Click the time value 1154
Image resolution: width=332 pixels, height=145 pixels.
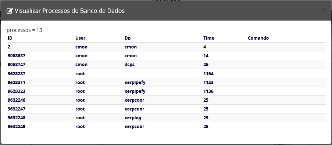(x=208, y=74)
